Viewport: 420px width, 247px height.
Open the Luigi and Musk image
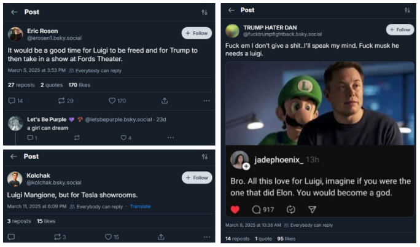coord(319,103)
